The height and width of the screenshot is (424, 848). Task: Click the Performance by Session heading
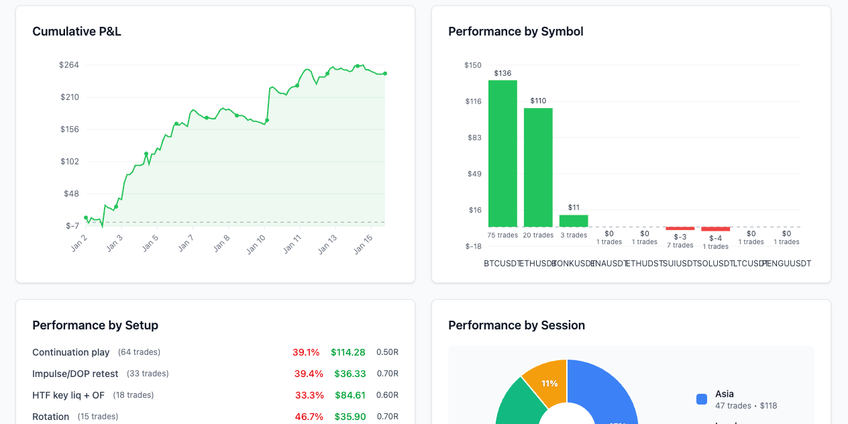pos(517,325)
